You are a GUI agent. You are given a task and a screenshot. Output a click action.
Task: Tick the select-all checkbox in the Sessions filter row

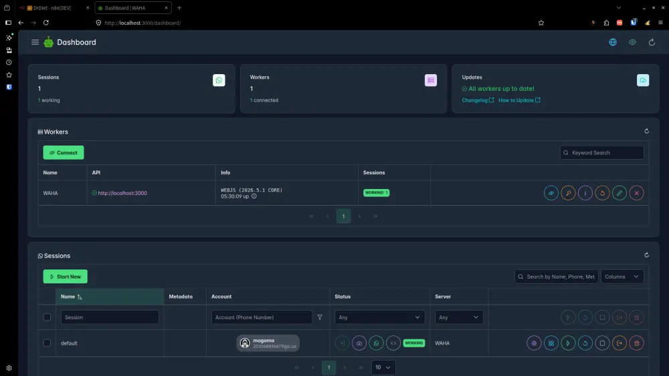click(47, 317)
